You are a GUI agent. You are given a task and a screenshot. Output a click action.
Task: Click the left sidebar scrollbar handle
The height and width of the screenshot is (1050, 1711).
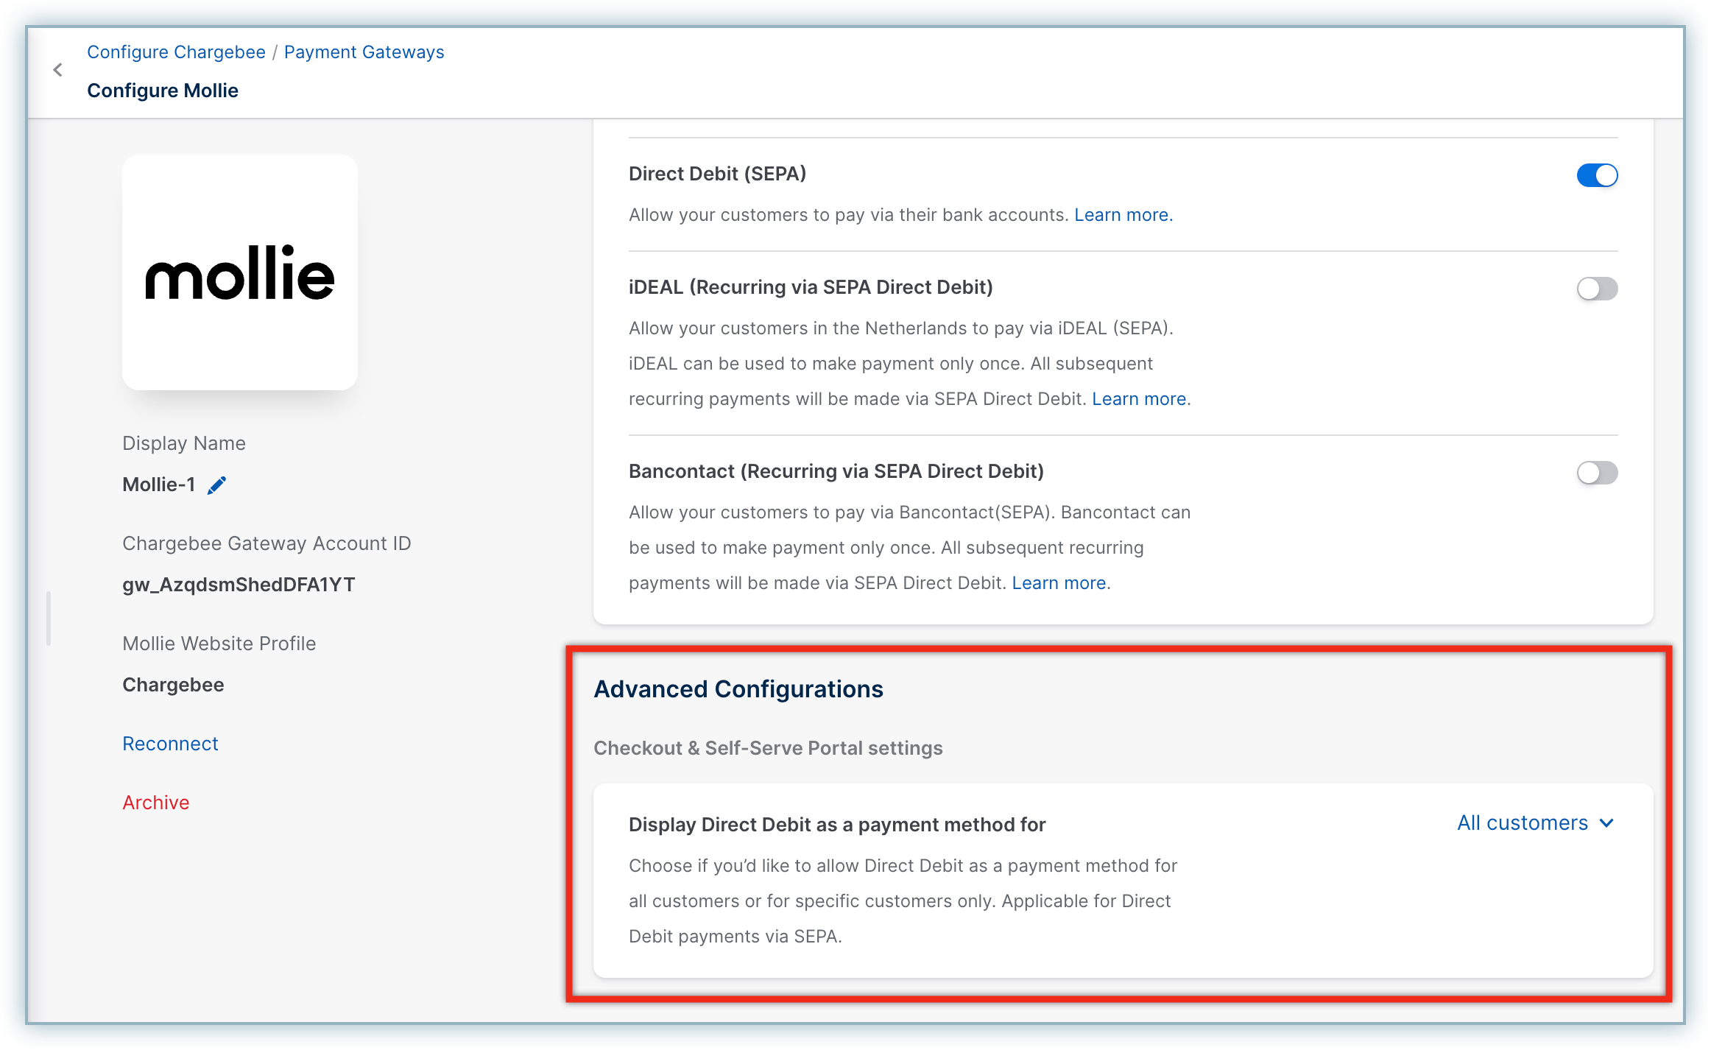click(49, 619)
